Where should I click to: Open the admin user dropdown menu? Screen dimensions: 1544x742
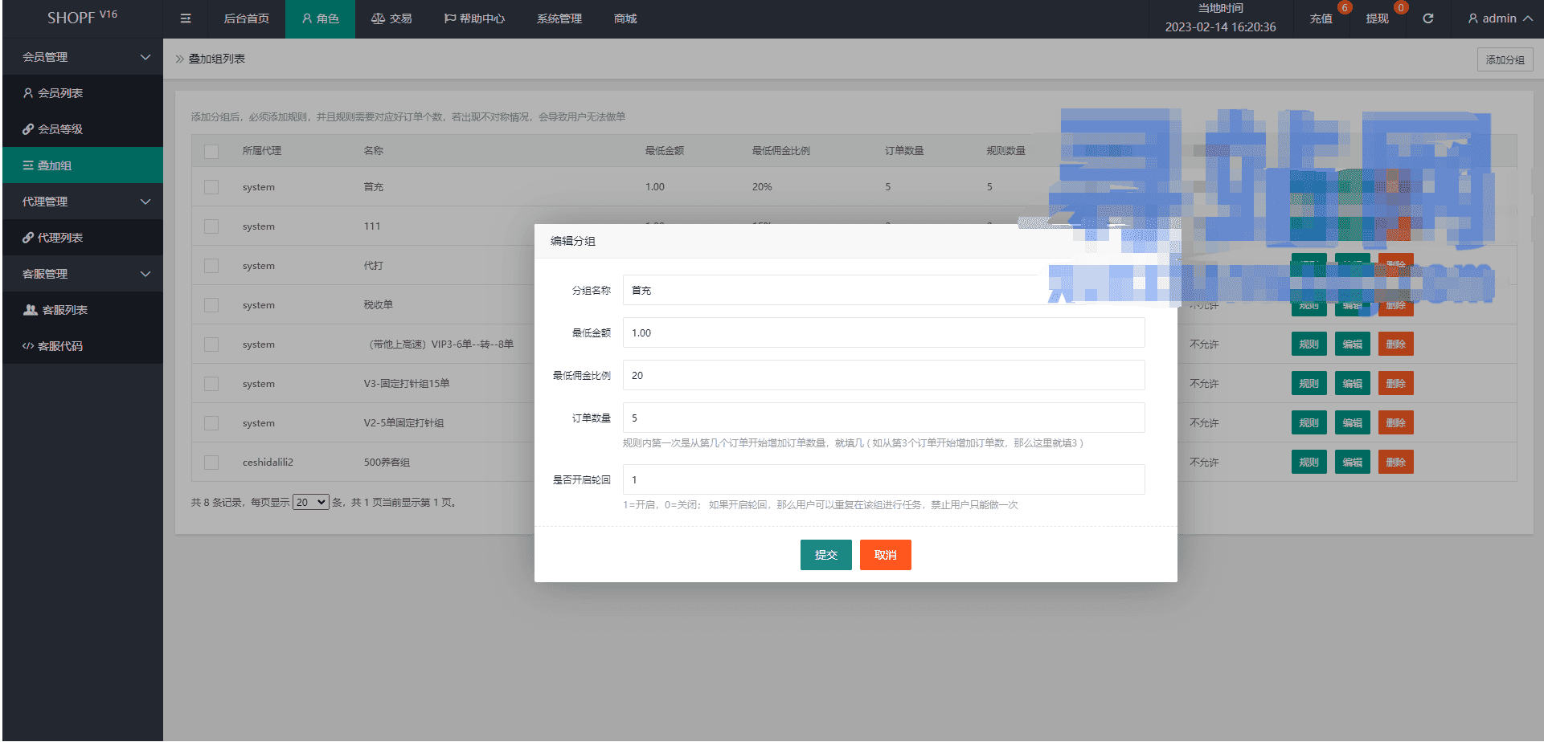(x=1499, y=18)
